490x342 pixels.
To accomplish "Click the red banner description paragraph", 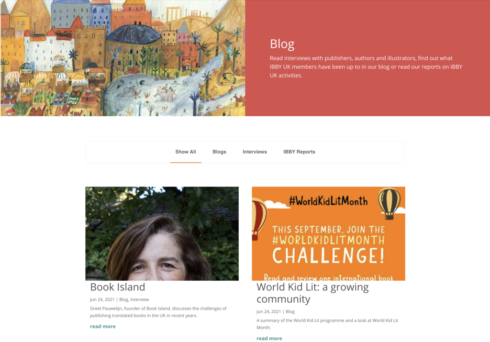I will pyautogui.click(x=366, y=67).
